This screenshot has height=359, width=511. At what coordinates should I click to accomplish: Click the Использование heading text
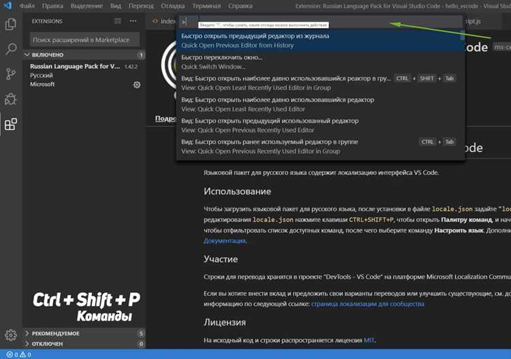coord(237,191)
